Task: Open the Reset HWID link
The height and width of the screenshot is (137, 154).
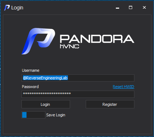Action: [123, 87]
